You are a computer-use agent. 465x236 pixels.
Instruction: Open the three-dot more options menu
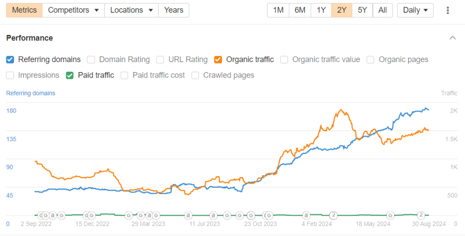coord(448,10)
